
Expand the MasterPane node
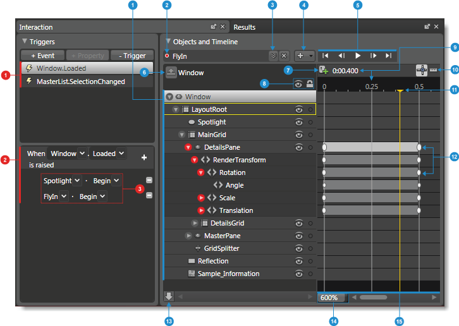point(188,236)
